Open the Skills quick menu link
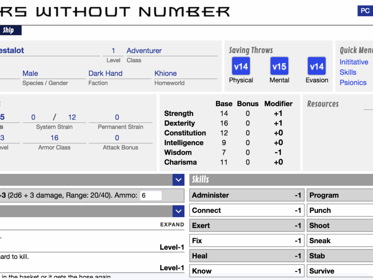 tap(348, 72)
